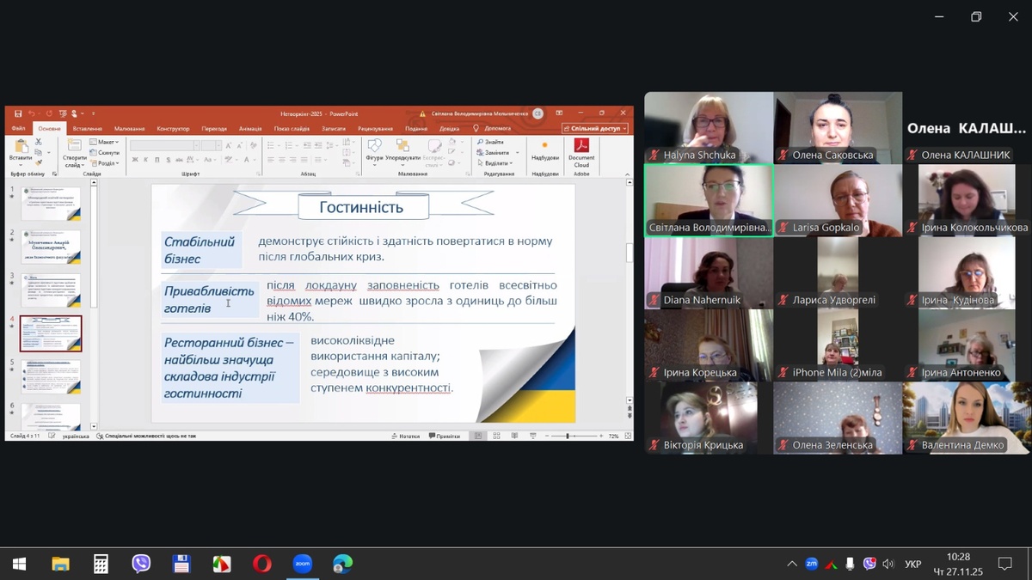
Task: Open the Фігури shapes gallery
Action: pos(374,146)
